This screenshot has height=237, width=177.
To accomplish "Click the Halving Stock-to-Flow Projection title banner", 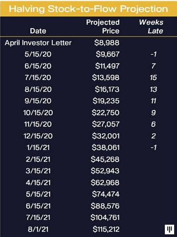I will click(x=88, y=9).
